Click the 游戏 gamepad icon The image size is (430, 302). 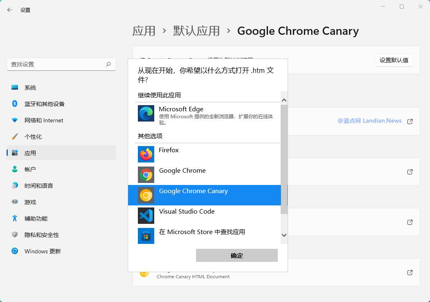pyautogui.click(x=15, y=202)
